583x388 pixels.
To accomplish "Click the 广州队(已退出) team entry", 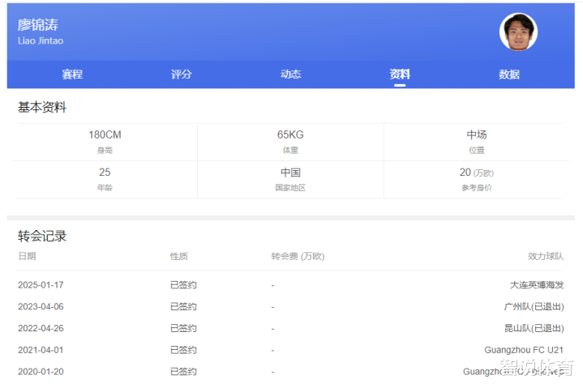I will tap(533, 307).
